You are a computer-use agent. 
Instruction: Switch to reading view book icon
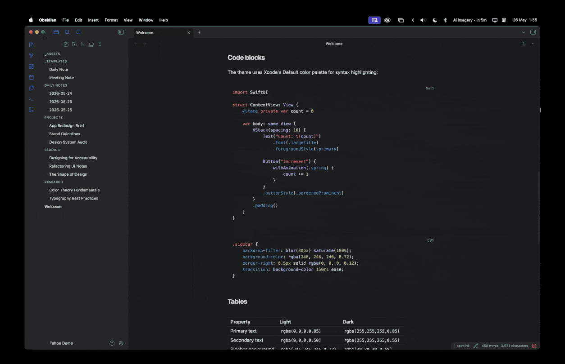[x=524, y=44]
